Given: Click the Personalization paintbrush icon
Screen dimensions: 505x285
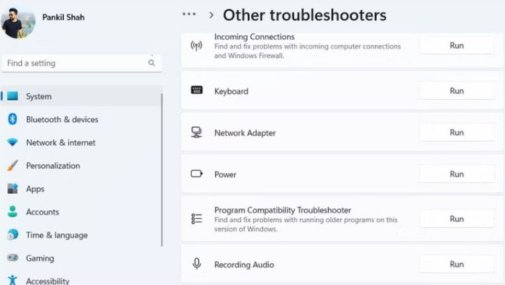Looking at the screenshot, I should (12, 165).
